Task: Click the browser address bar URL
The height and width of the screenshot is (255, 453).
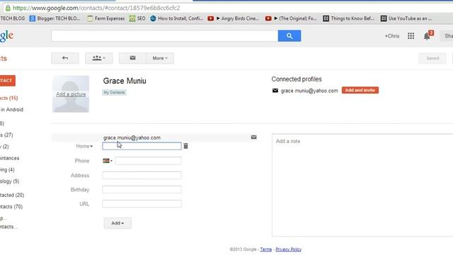Action: point(96,8)
